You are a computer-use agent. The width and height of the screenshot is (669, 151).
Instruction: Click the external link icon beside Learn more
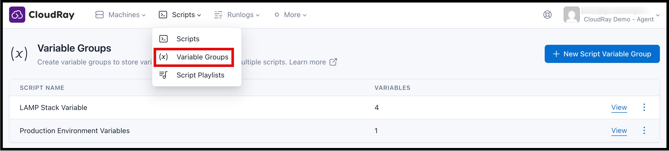(x=334, y=62)
